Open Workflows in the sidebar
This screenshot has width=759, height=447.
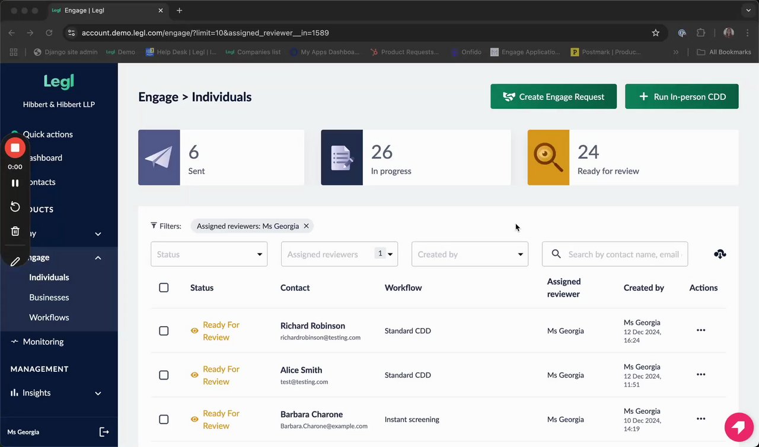[49, 317]
